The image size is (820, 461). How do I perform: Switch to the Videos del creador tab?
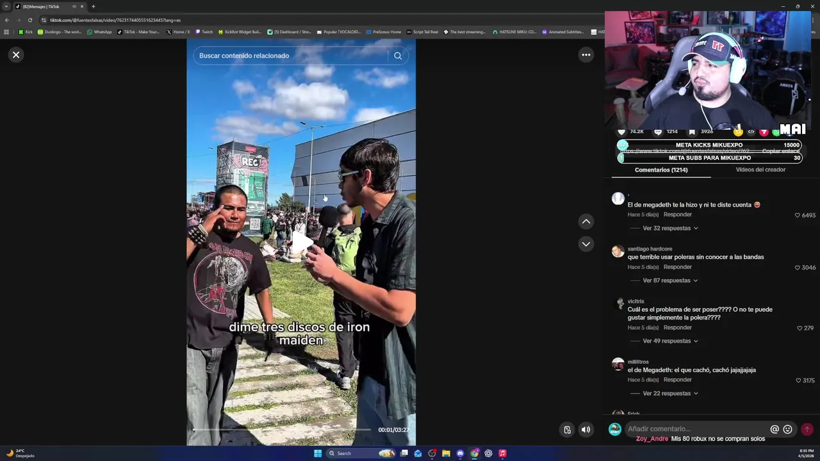tap(760, 170)
